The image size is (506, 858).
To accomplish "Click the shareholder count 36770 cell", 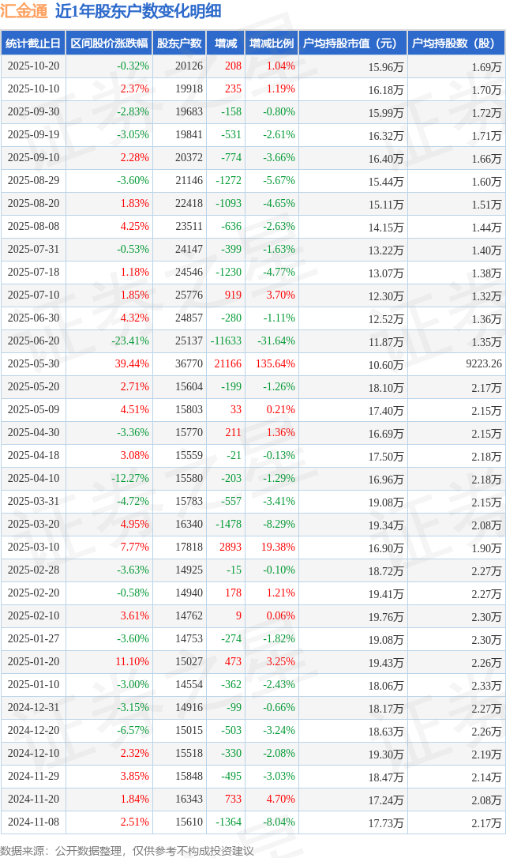I will [188, 364].
